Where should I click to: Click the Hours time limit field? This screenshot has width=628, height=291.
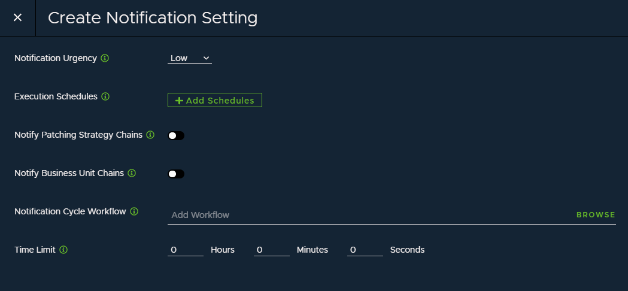click(186, 250)
